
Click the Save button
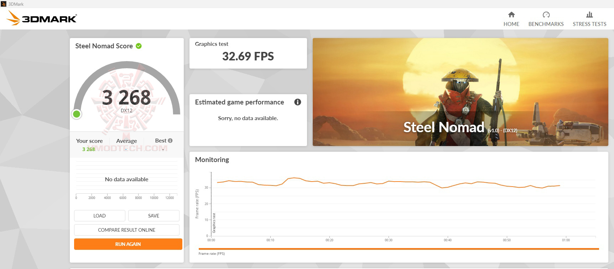[154, 216]
